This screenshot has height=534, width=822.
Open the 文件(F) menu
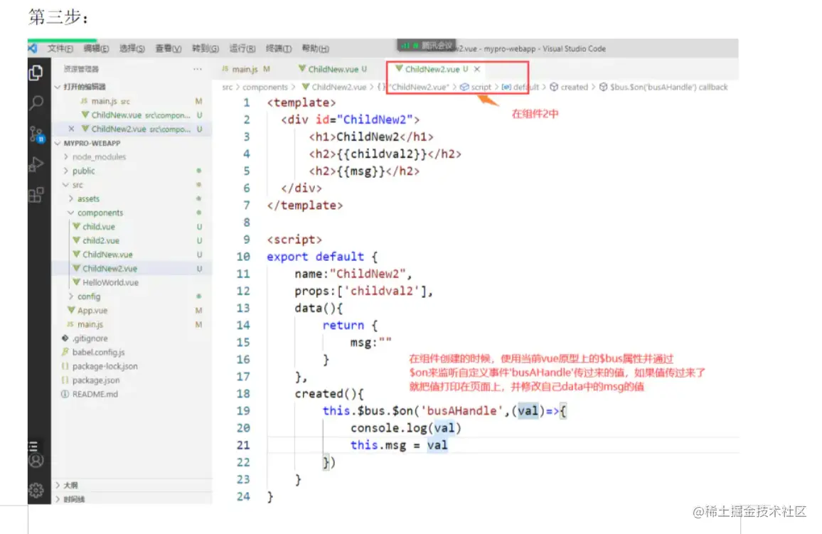[60, 48]
